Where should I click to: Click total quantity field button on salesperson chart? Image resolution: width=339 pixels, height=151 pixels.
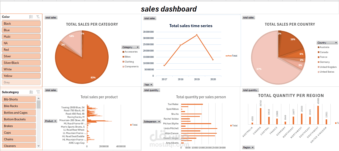pos(152,90)
